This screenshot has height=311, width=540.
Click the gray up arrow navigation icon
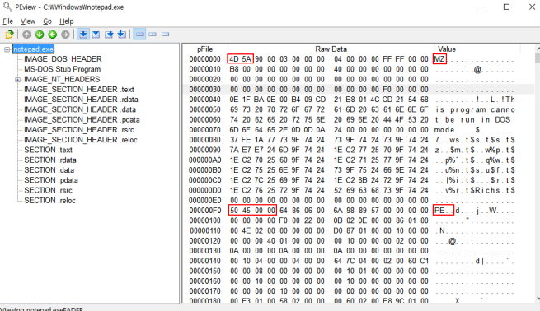pos(26,35)
